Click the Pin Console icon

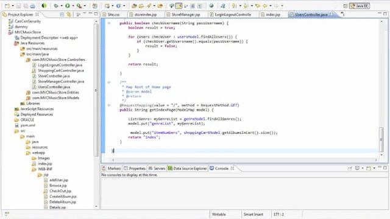pos(350,169)
